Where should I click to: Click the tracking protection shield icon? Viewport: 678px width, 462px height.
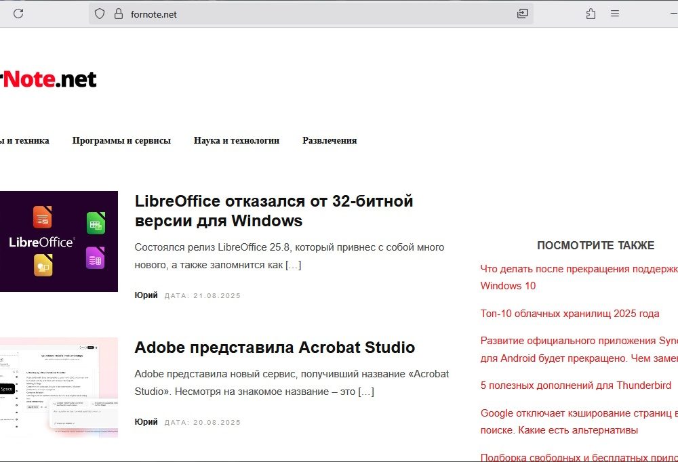[100, 14]
